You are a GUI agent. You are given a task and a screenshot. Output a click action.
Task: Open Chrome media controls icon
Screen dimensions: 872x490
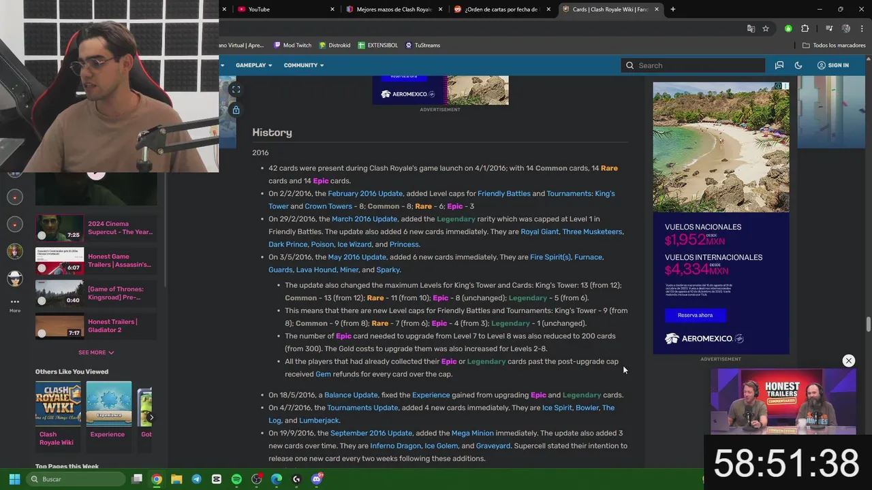[x=829, y=29]
